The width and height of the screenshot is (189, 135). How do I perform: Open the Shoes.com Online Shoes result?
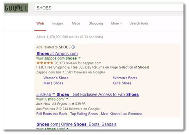click(76, 124)
